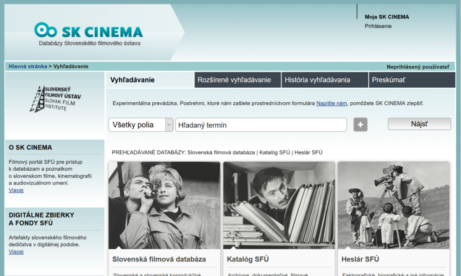Add another search field with plus icon
Screen dimensions: 461x276
360,125
